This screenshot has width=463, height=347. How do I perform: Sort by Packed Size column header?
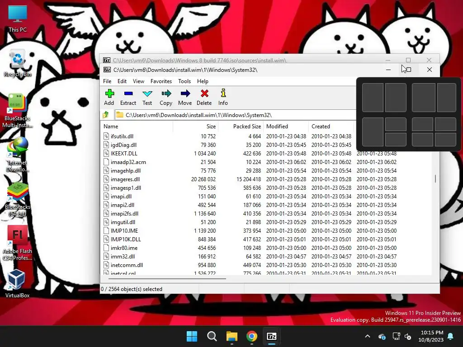point(241,127)
